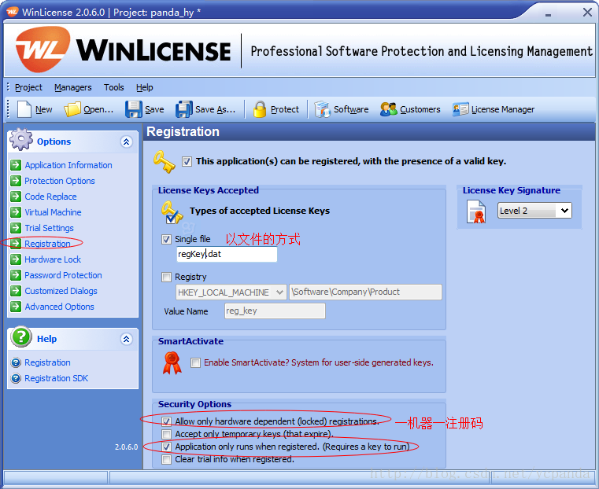Click green arrow icon beside Hardware Lock

pyautogui.click(x=16, y=259)
